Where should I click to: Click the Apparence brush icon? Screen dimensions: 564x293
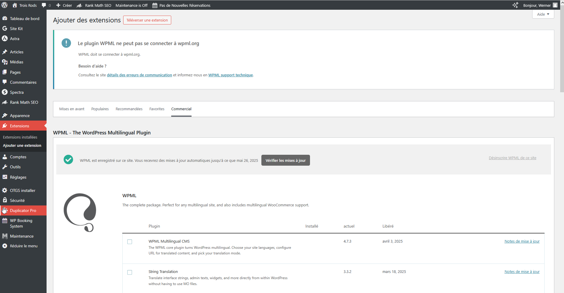[x=5, y=115]
